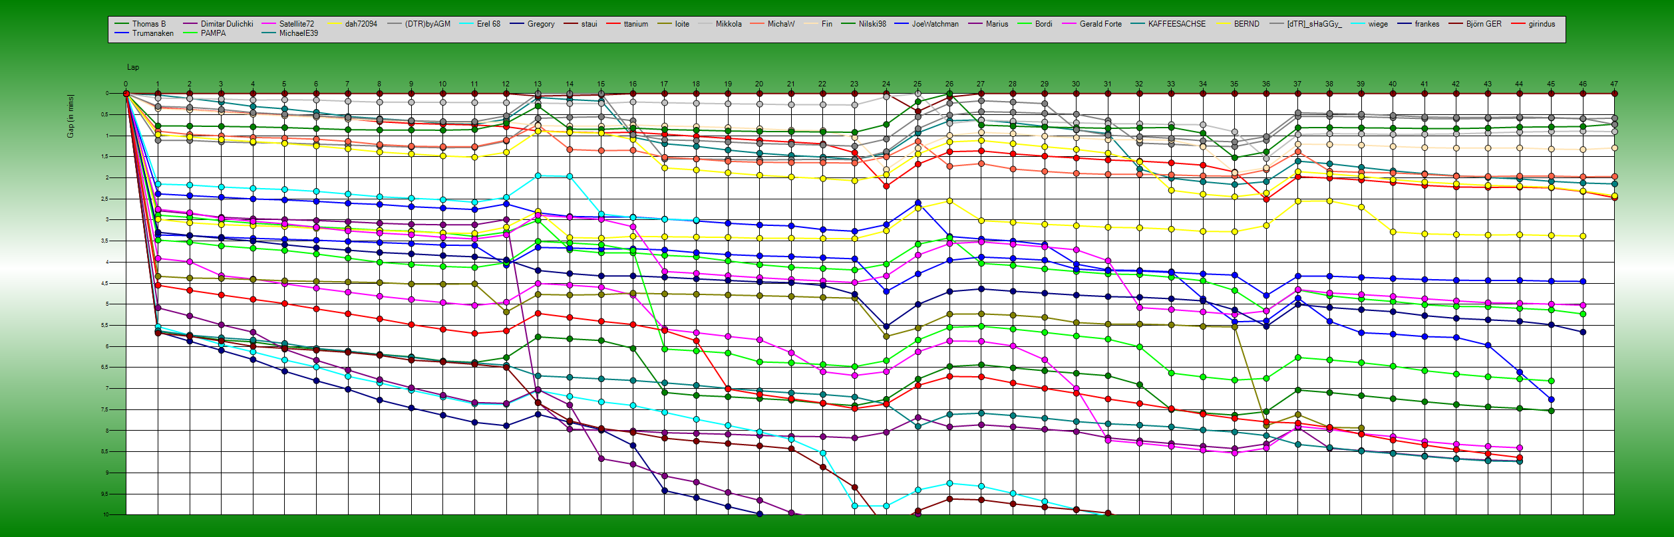The image size is (1674, 537).
Task: Select the MichaelE39 legend label
Action: pyautogui.click(x=298, y=33)
